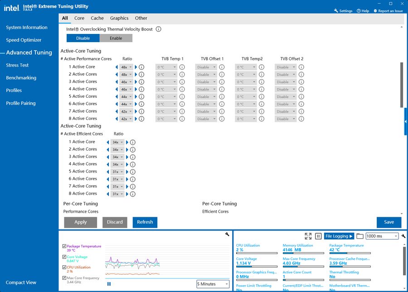This screenshot has width=408, height=292.
Task: Open ratio dropdown for 5 Active Cores performance
Action: click(x=126, y=96)
